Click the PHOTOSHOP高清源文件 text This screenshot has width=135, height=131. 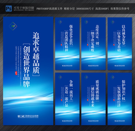(x=49, y=9)
